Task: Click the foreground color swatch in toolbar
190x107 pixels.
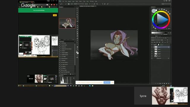Action: tap(77, 52)
